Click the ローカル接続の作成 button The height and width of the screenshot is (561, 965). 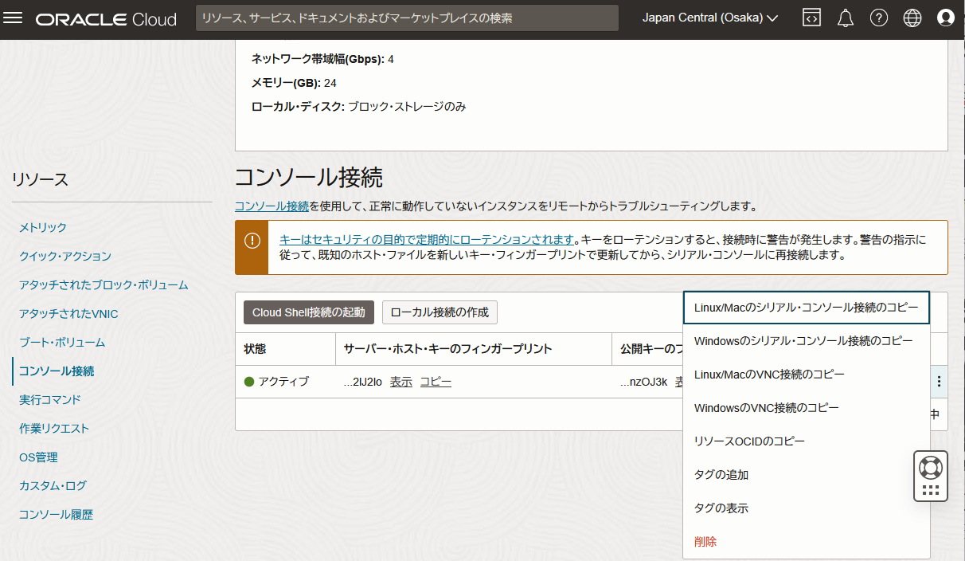click(440, 312)
